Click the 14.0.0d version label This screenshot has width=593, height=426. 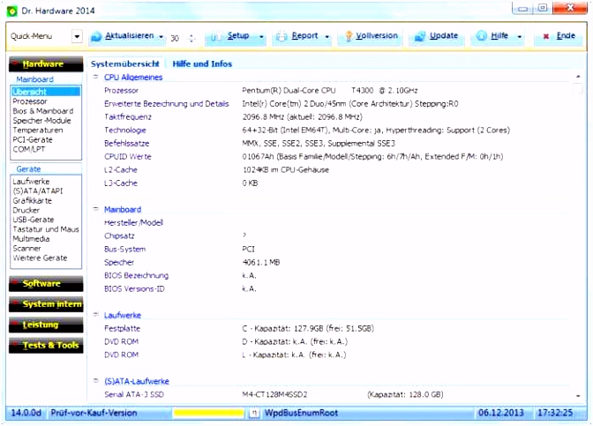pos(26,413)
